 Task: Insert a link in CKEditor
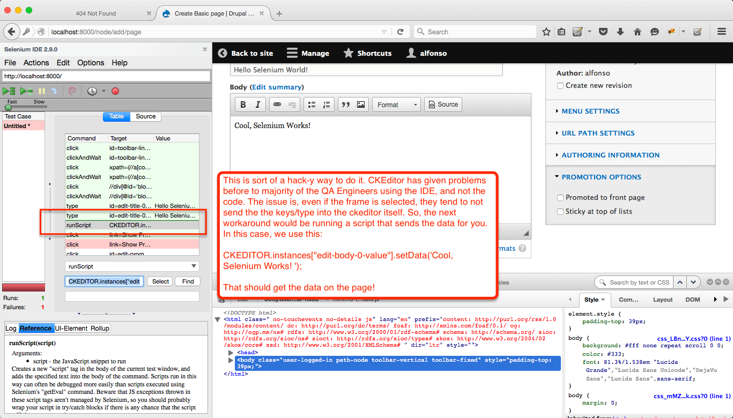(277, 104)
